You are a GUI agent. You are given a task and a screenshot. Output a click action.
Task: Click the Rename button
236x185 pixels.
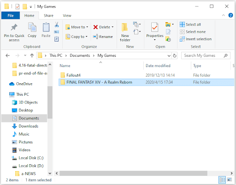pos(103,37)
